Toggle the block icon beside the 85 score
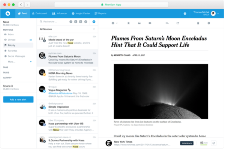 [213, 143]
